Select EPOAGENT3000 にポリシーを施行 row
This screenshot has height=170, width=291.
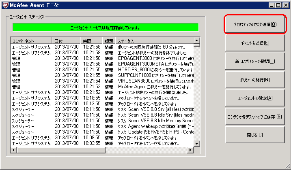102,59
